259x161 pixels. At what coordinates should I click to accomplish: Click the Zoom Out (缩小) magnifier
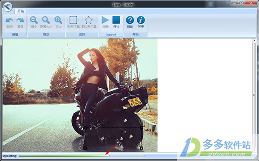(34, 20)
